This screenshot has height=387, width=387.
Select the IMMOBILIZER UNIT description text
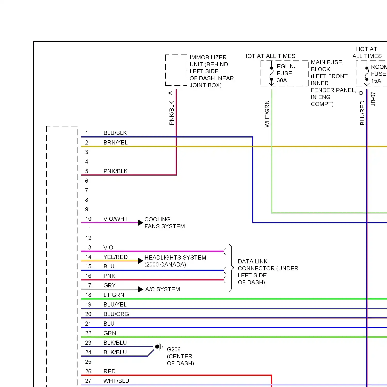tap(212, 71)
